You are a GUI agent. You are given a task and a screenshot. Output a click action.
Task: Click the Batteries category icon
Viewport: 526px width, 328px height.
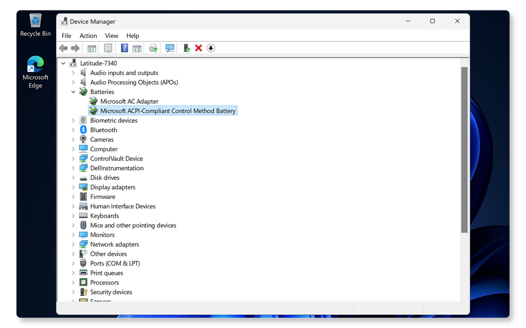[x=83, y=92]
